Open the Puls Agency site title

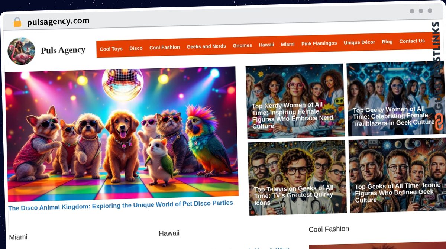coord(63,50)
